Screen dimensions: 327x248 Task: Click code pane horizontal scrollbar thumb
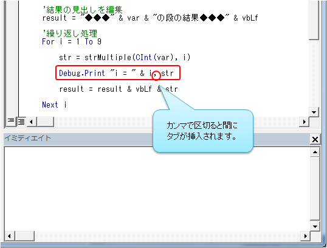[45, 122]
